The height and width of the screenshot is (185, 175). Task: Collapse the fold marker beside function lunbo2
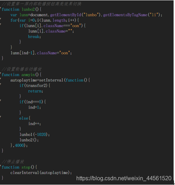tap(1, 8)
